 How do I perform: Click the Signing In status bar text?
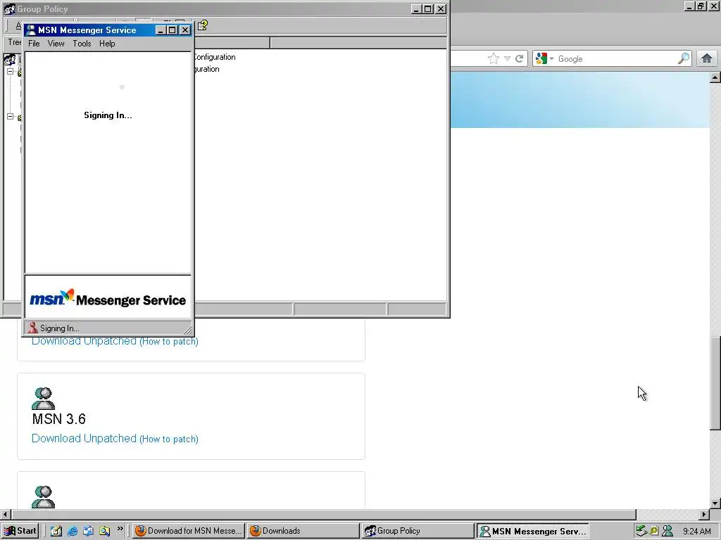tap(60, 328)
